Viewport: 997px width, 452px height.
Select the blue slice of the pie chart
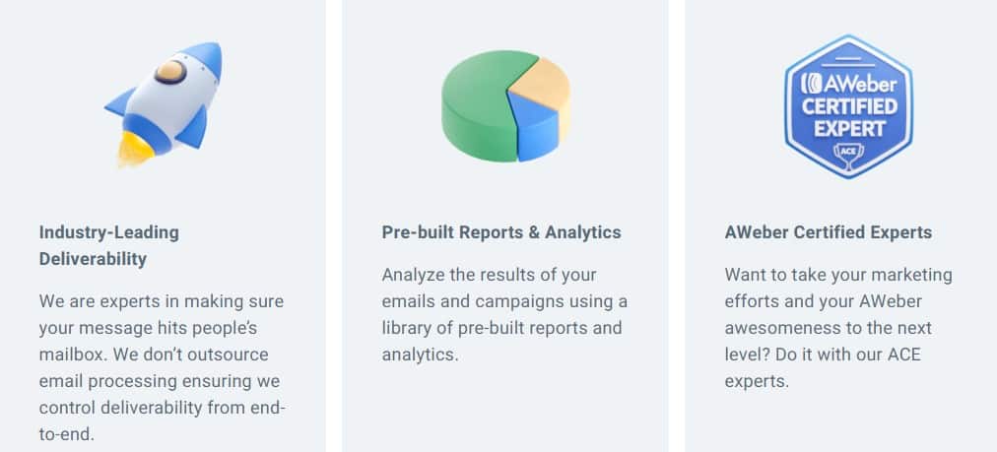click(536, 128)
